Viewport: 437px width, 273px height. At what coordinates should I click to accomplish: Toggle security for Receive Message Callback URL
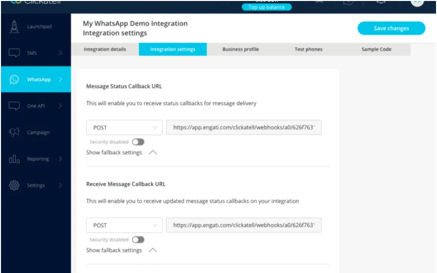pos(138,240)
